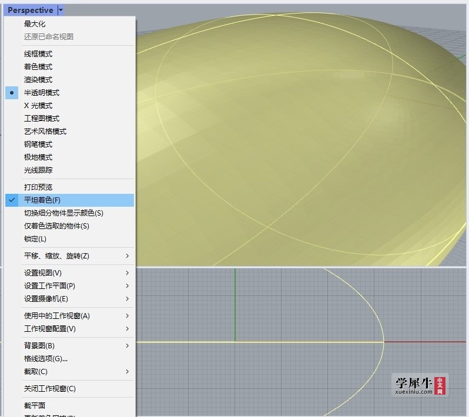Switch to 光线跟踪 display mode
Image resolution: width=469 pixels, height=417 pixels.
tap(70, 170)
